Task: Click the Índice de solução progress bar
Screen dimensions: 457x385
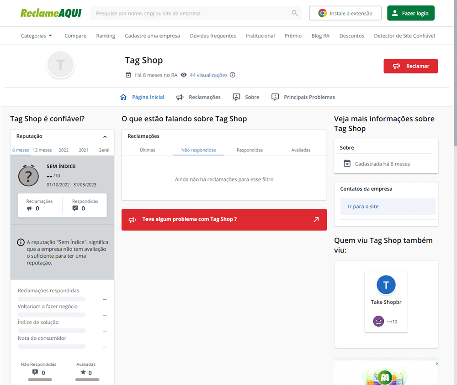Action: 52,331
